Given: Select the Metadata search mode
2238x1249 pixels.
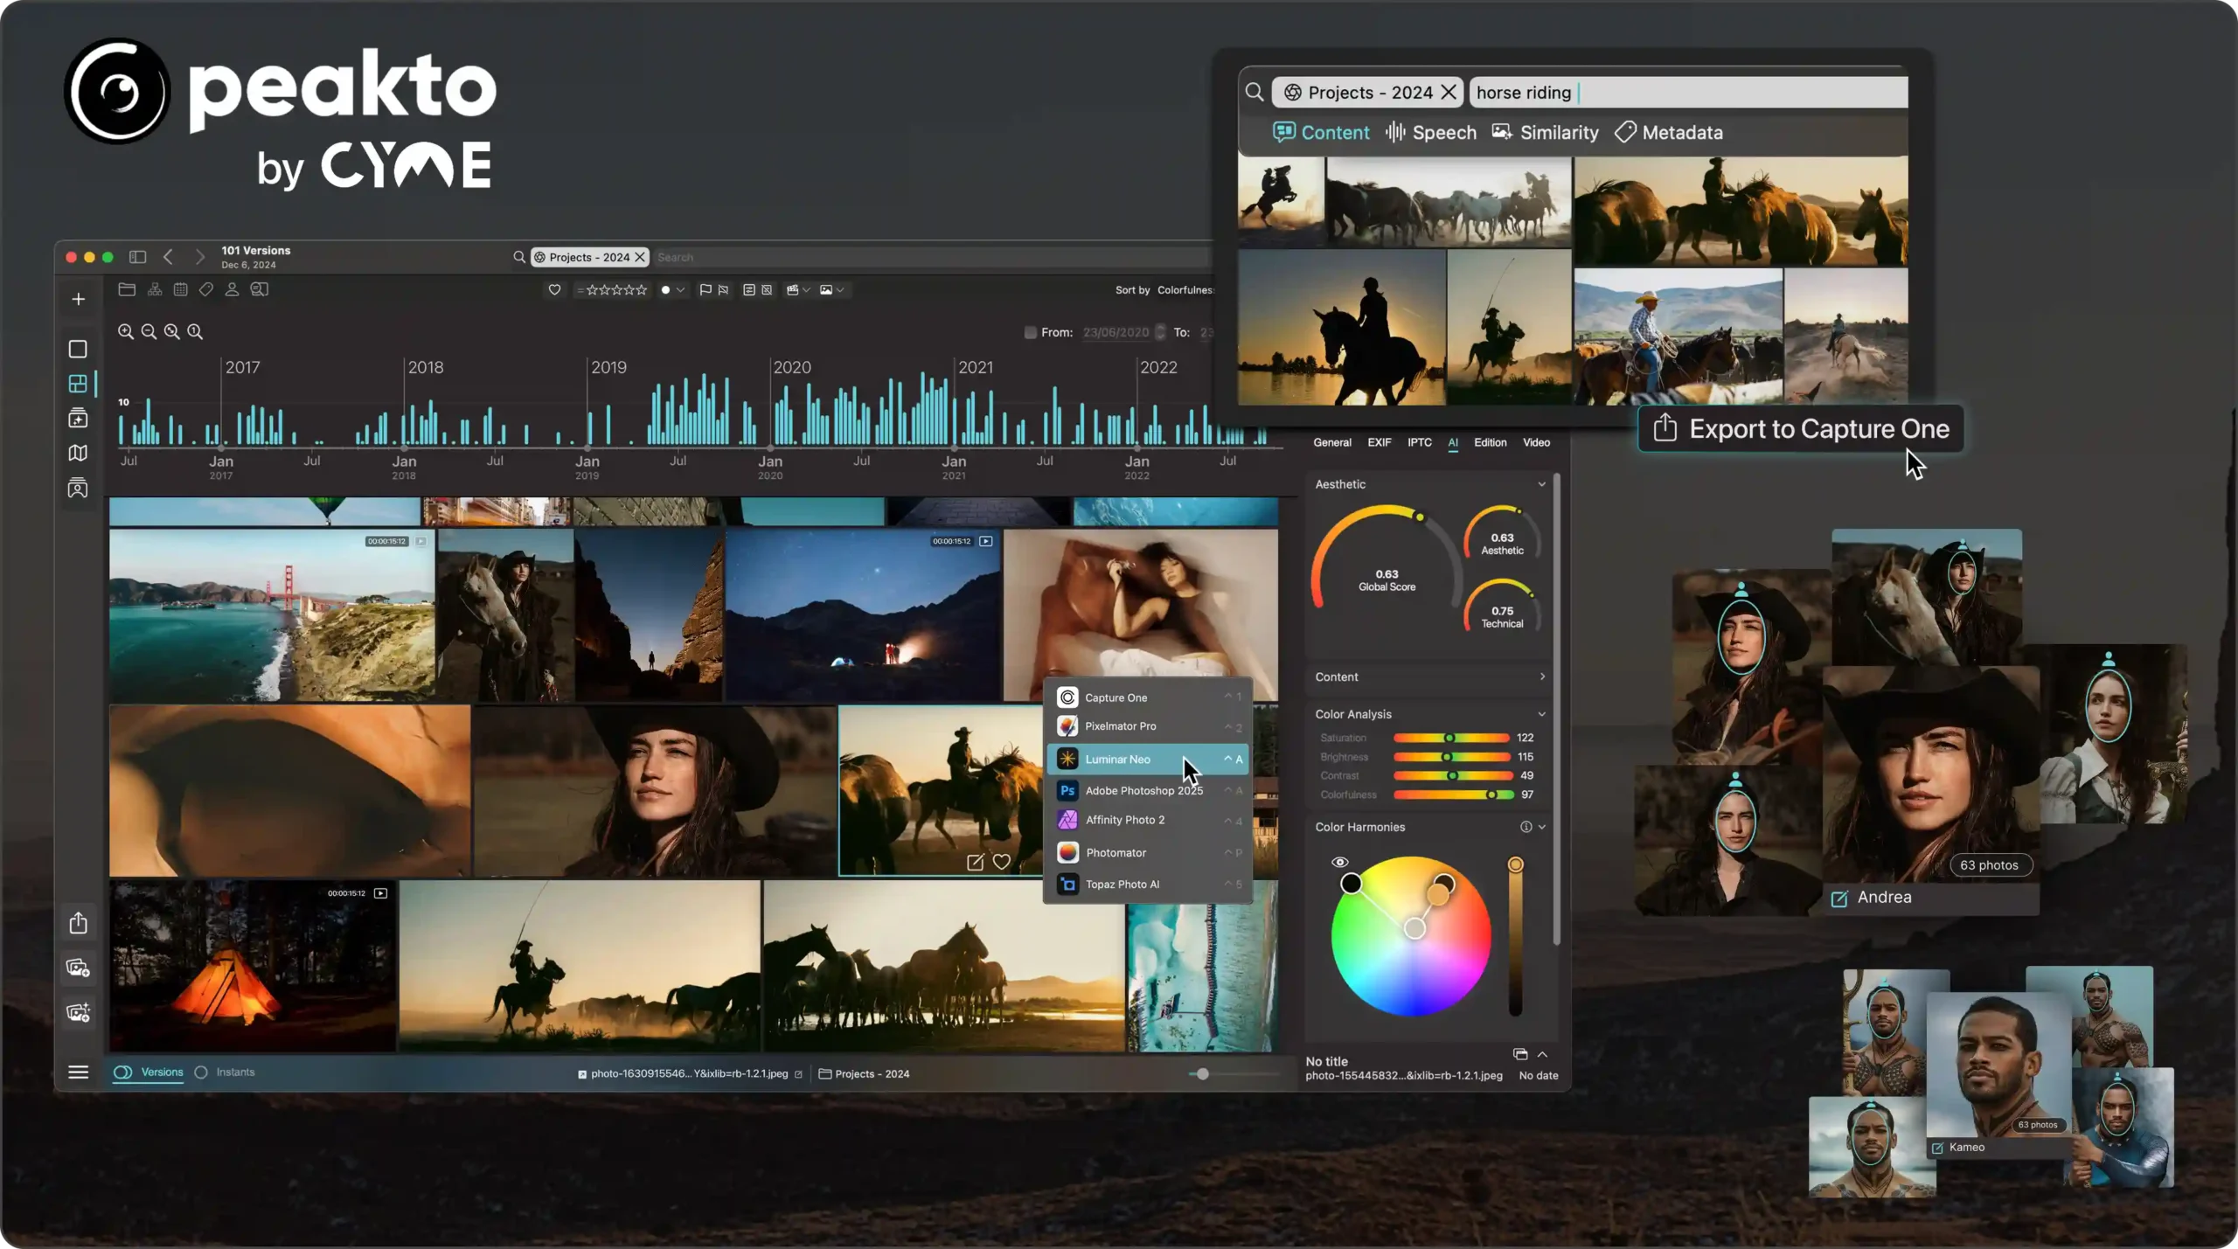Looking at the screenshot, I should pyautogui.click(x=1669, y=133).
